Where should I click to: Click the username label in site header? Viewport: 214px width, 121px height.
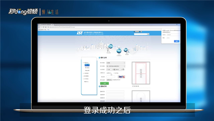137,32
